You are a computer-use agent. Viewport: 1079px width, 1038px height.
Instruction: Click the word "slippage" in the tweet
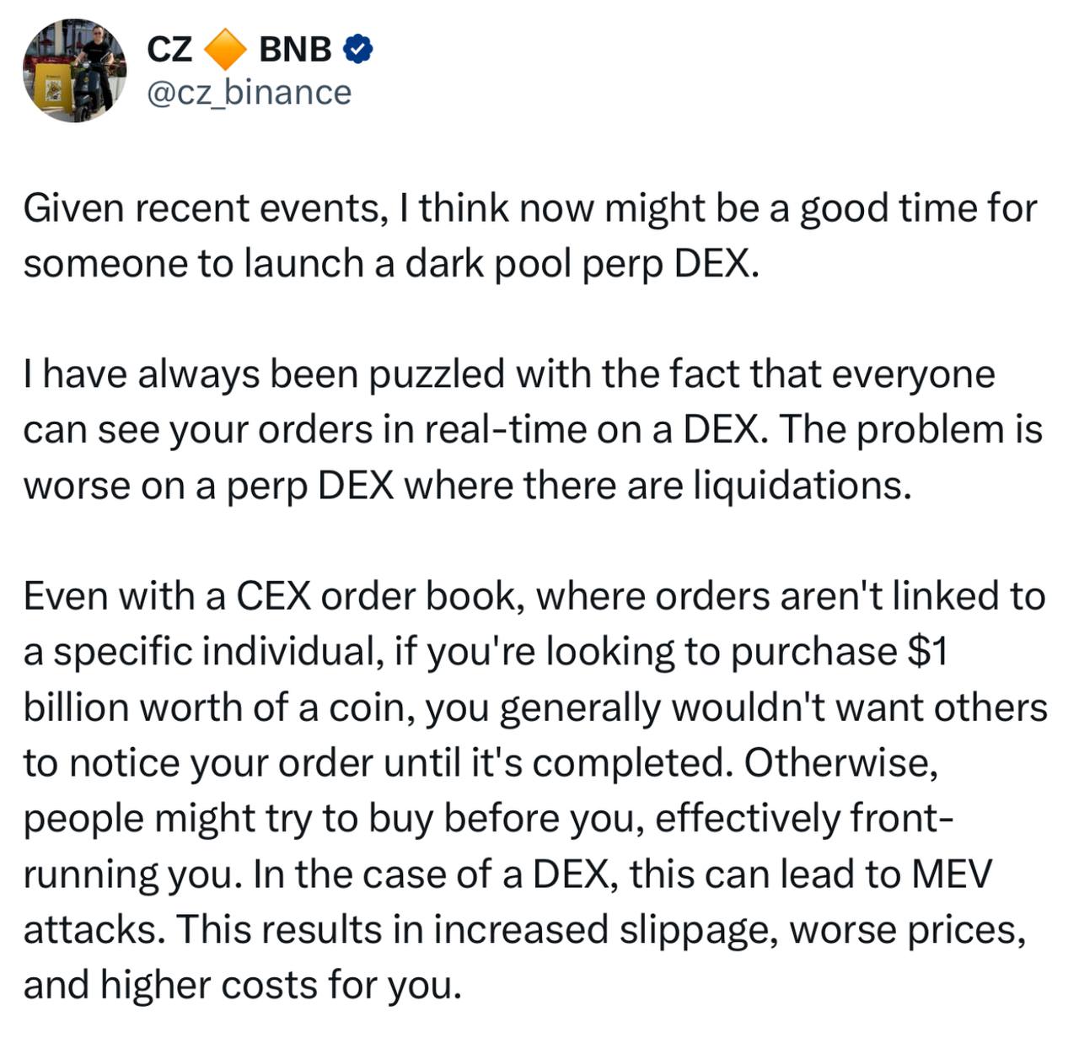tap(699, 931)
